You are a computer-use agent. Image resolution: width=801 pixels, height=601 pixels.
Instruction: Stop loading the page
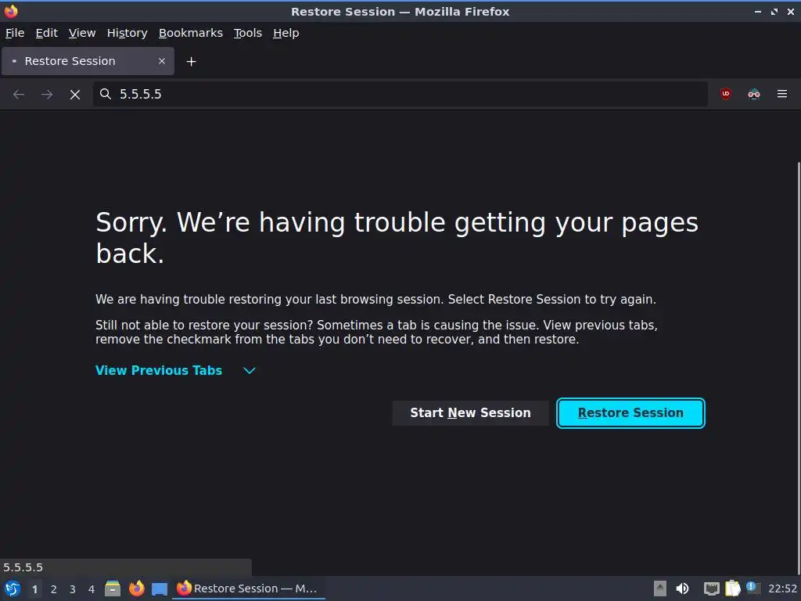pyautogui.click(x=75, y=95)
